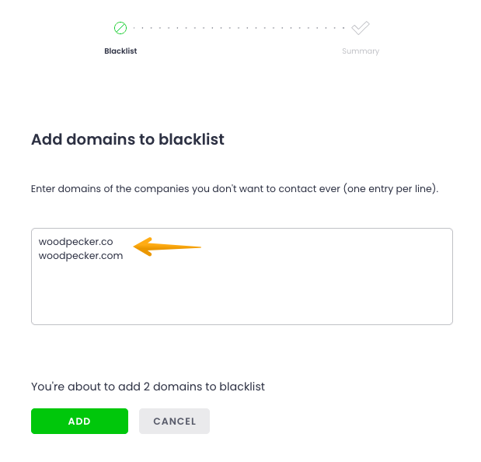Click the woodpecker.com entry line
481x462 pixels.
tap(81, 255)
